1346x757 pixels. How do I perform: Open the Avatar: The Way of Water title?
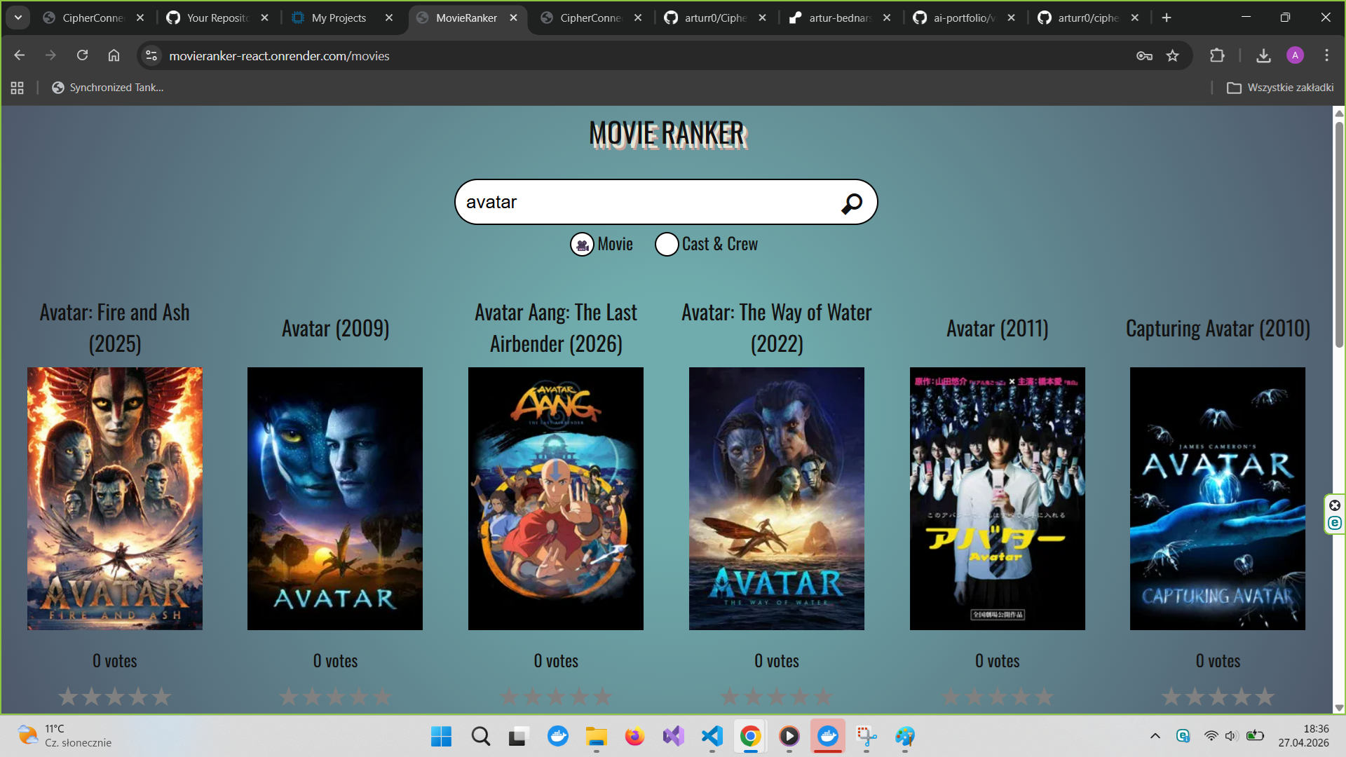point(777,328)
